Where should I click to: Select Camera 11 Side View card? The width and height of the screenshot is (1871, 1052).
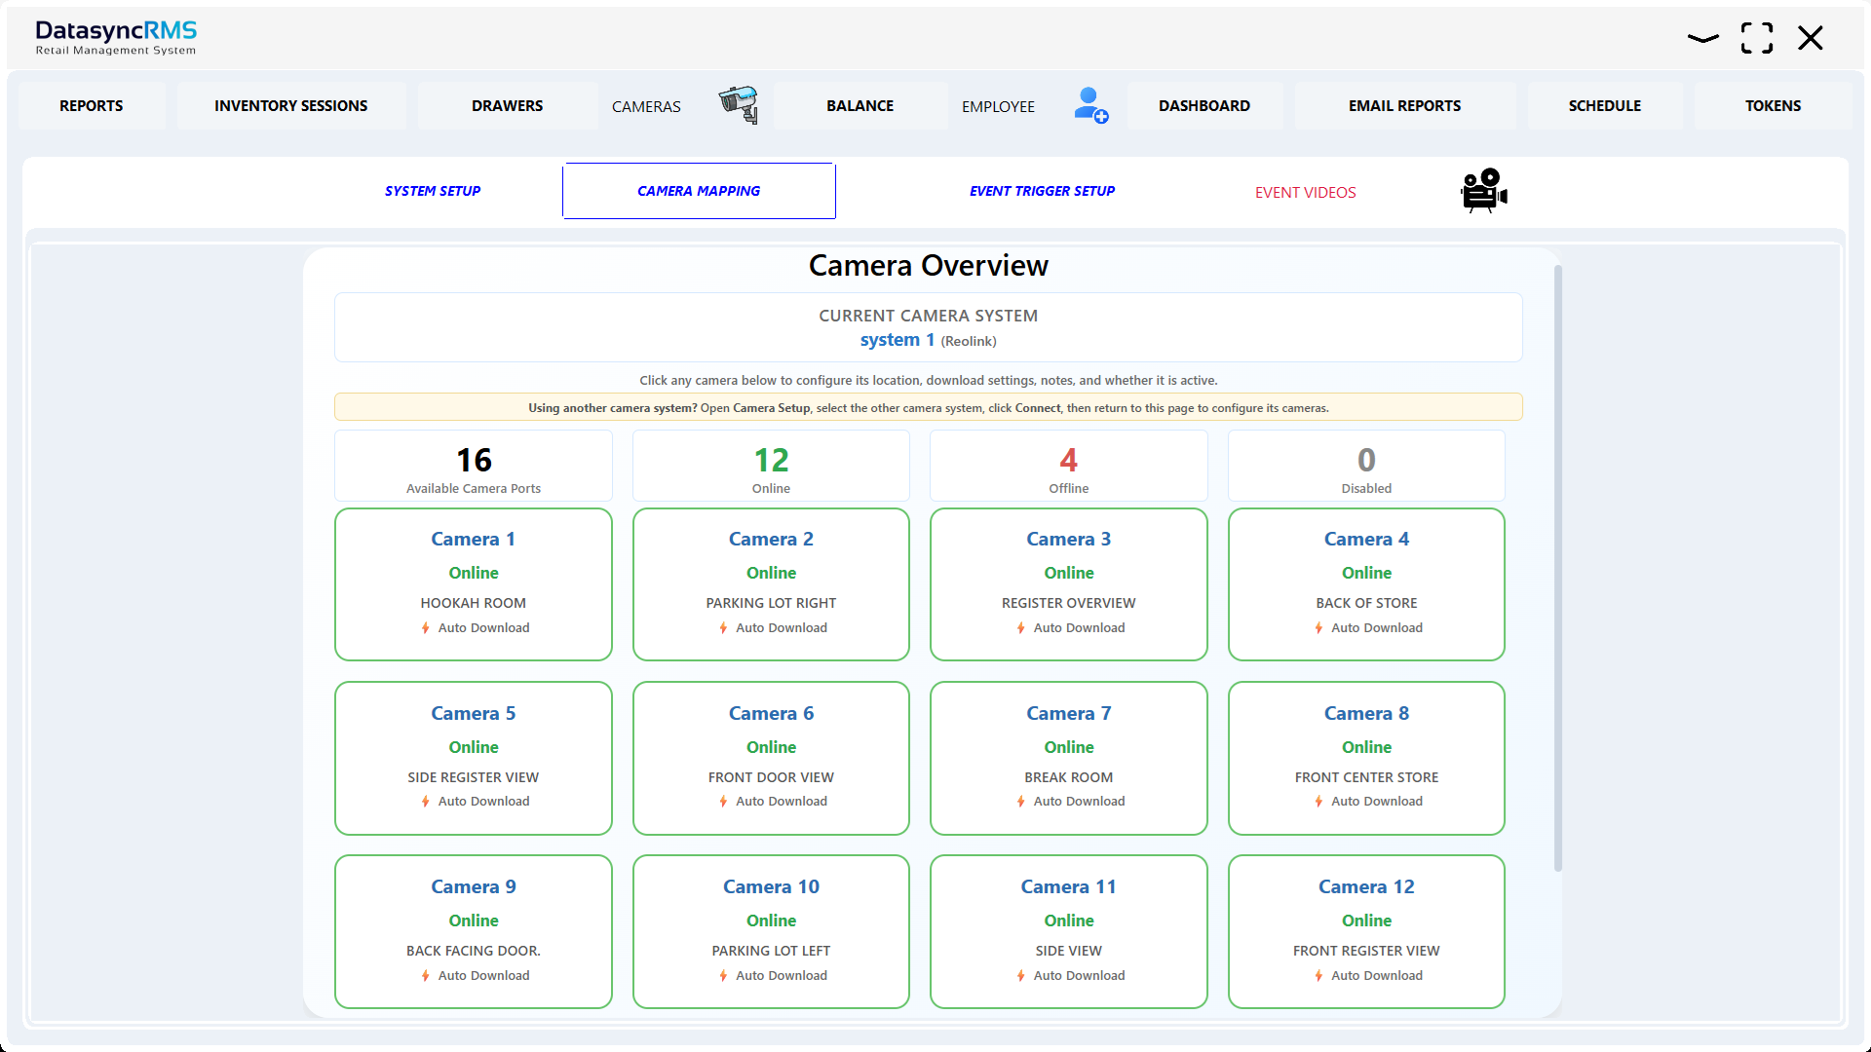click(1069, 931)
